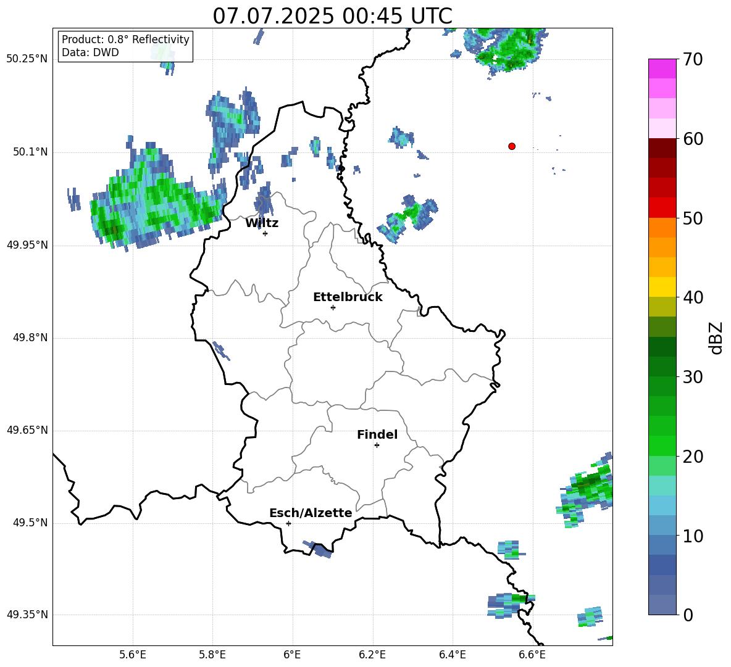The width and height of the screenshot is (731, 667).
Task: Click the yellow colorbar swatch near 40
Action: (662, 287)
